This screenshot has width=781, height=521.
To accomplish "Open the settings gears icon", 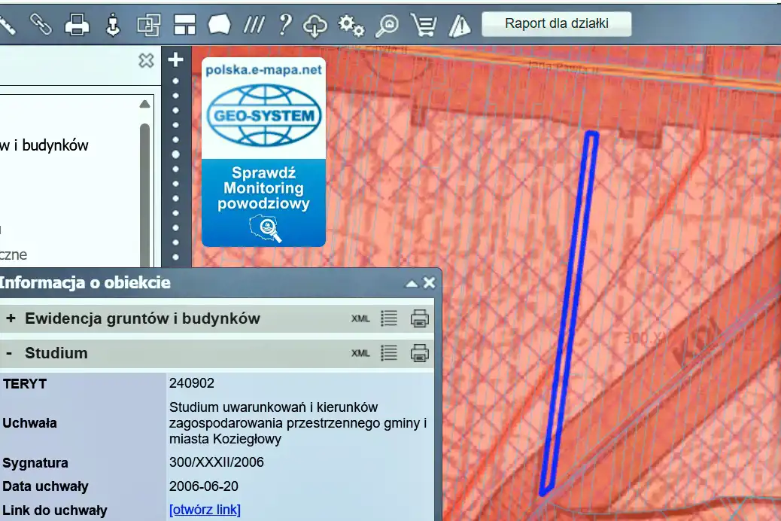I will (351, 26).
